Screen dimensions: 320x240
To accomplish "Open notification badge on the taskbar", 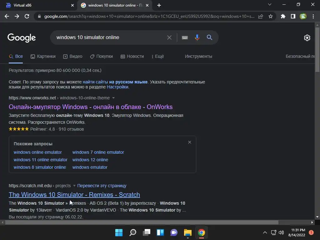I will [311, 232].
